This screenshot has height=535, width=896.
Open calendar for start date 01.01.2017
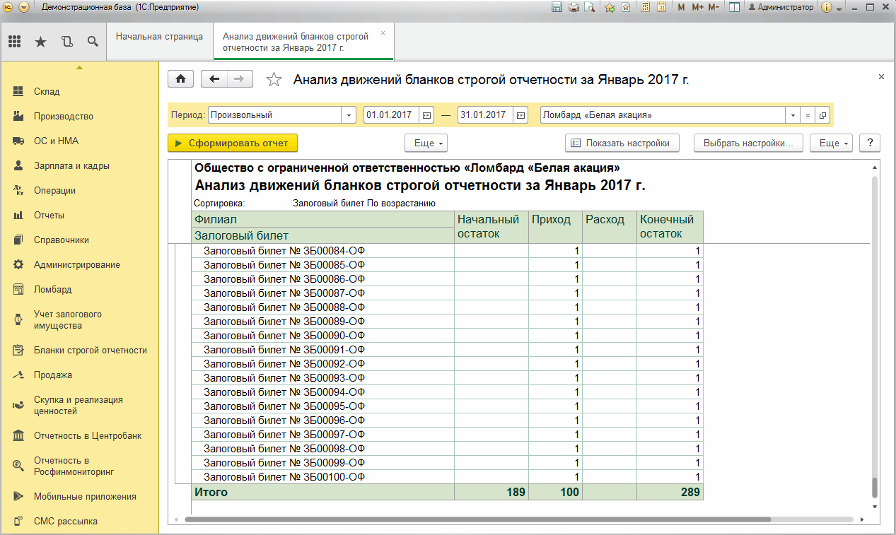click(426, 115)
